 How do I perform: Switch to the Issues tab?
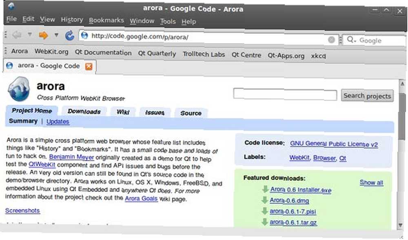point(155,113)
